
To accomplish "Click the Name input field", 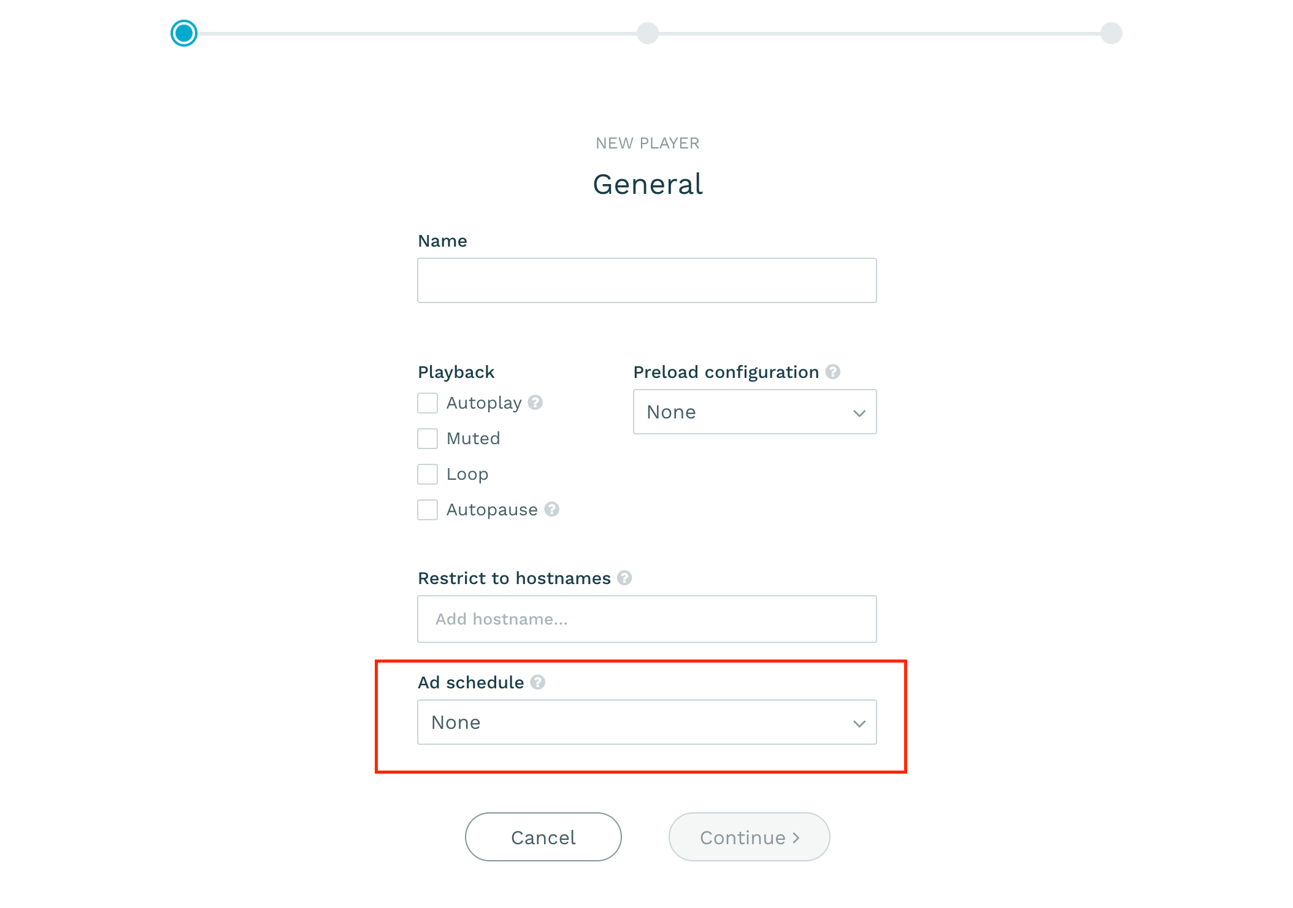I will pyautogui.click(x=646, y=280).
